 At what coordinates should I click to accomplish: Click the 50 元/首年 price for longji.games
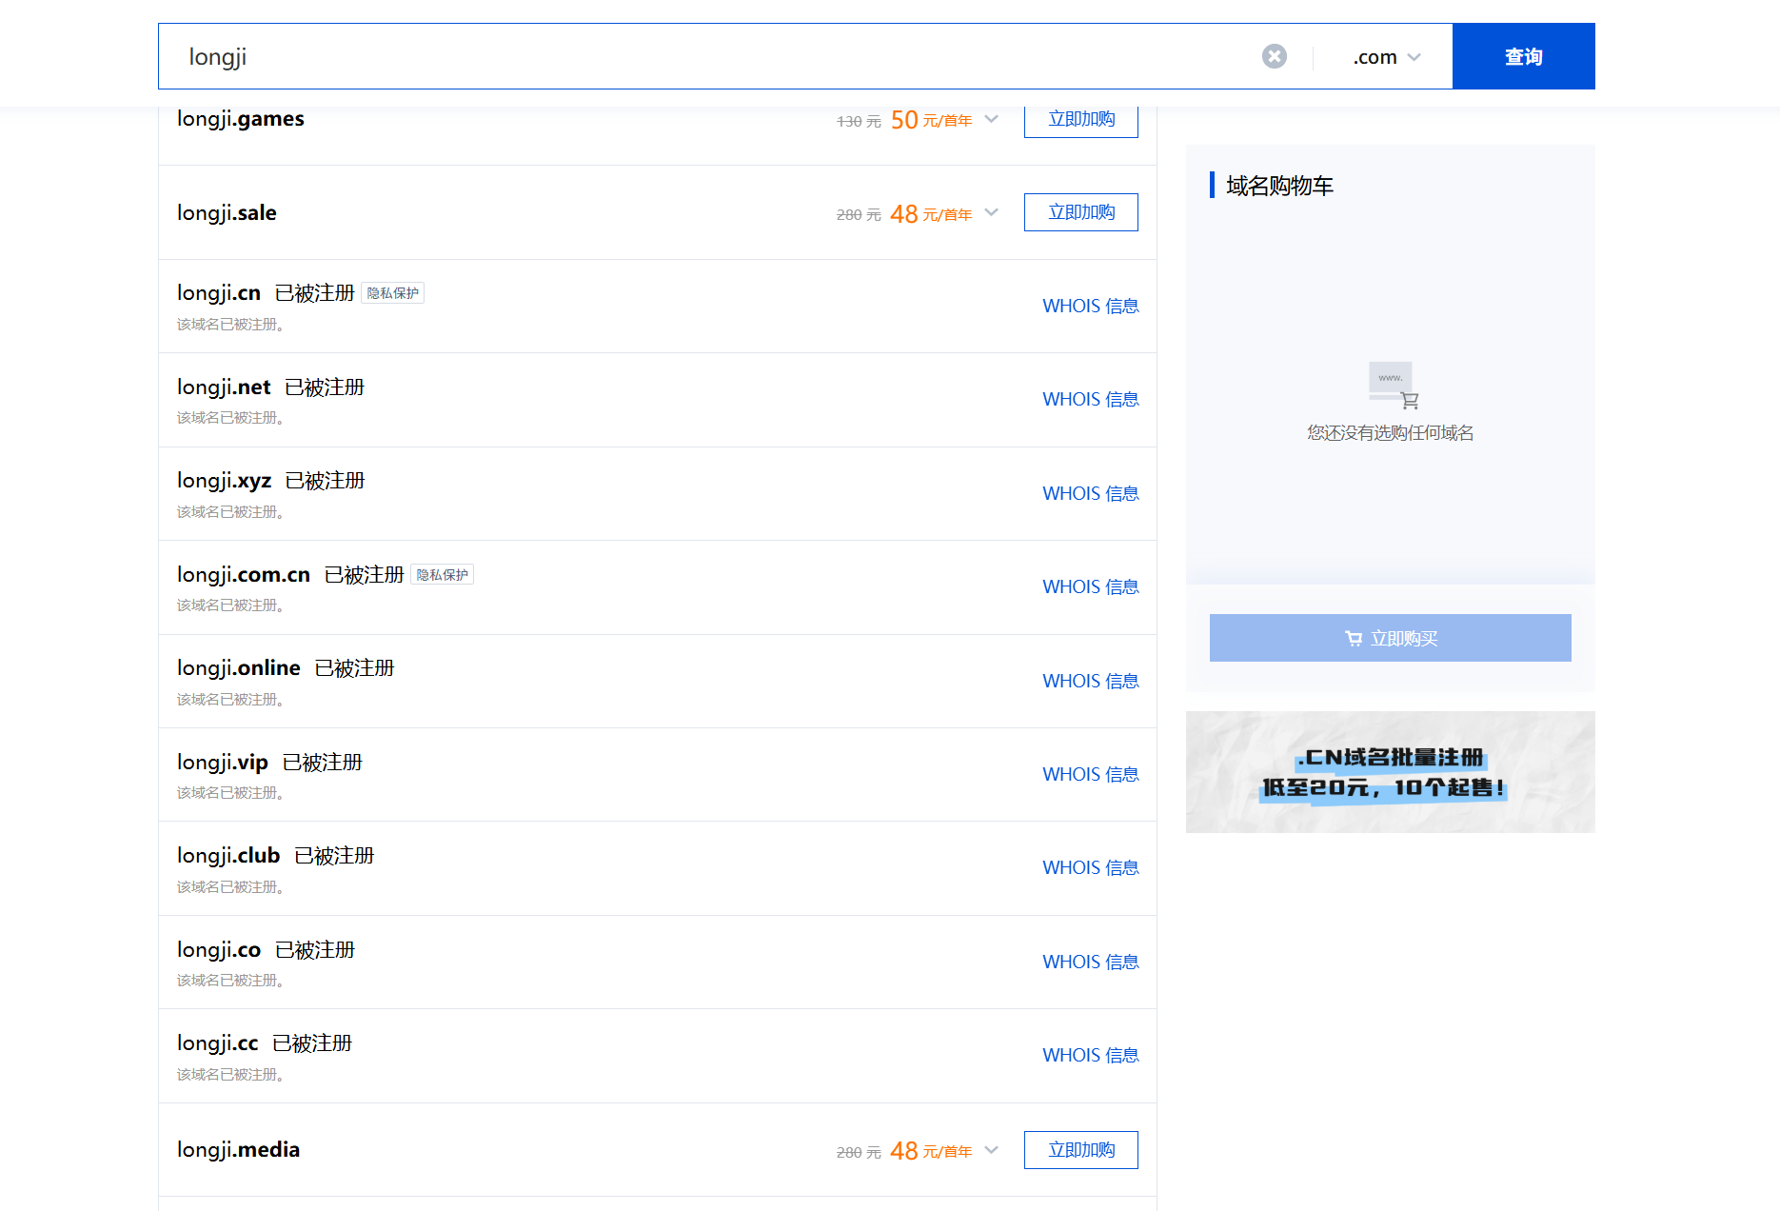[x=931, y=120]
